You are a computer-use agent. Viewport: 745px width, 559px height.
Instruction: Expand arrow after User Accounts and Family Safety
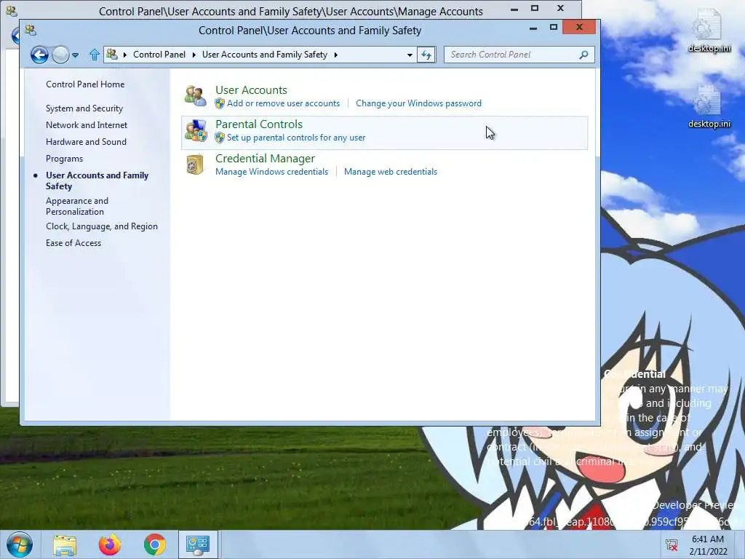pyautogui.click(x=335, y=55)
